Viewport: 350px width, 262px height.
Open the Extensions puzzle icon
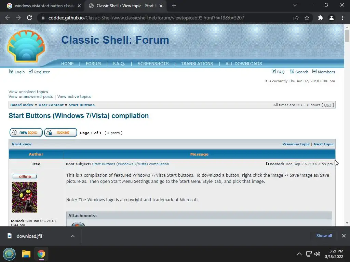point(321,18)
